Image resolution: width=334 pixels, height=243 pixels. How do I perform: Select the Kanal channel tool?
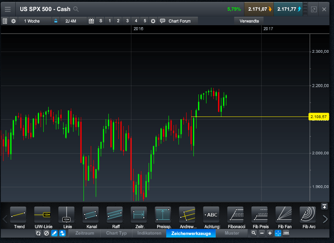[90, 217]
